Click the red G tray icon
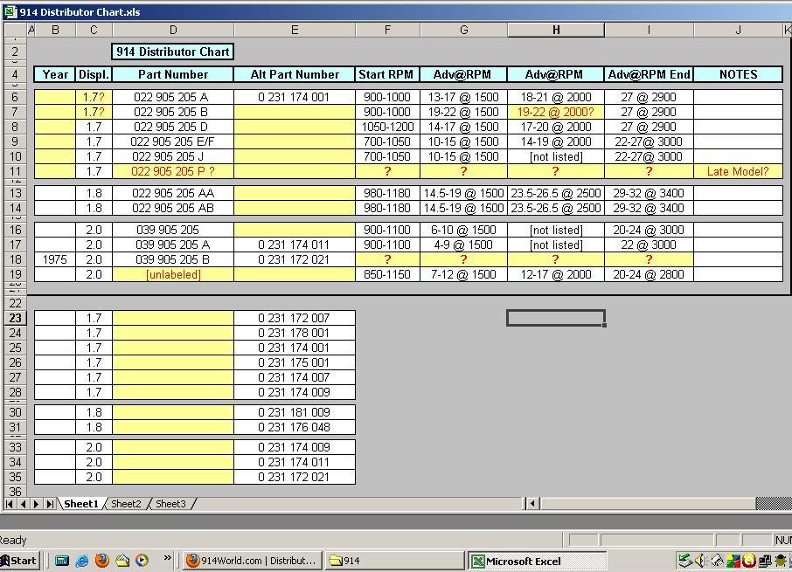Viewport: 792px width, 572px height. coord(749,561)
